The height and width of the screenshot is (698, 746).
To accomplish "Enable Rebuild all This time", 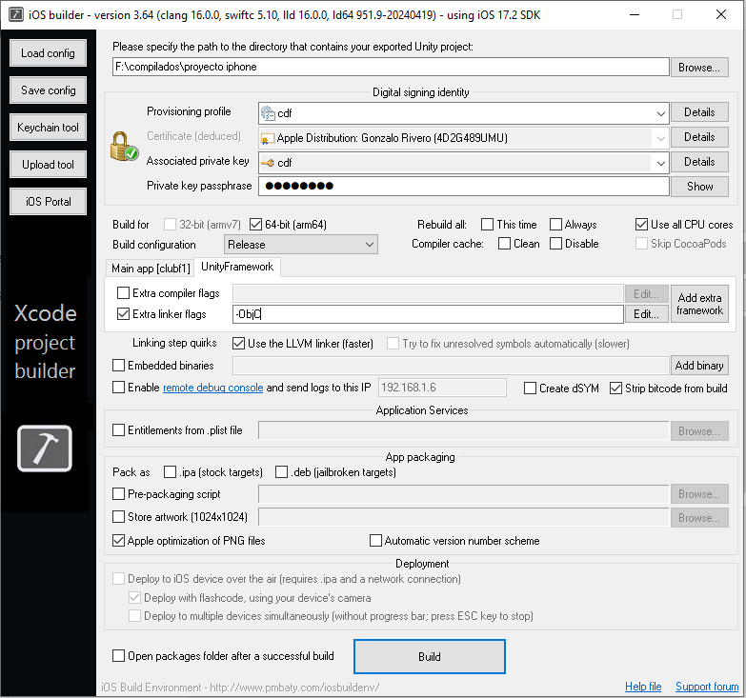I will tap(487, 225).
